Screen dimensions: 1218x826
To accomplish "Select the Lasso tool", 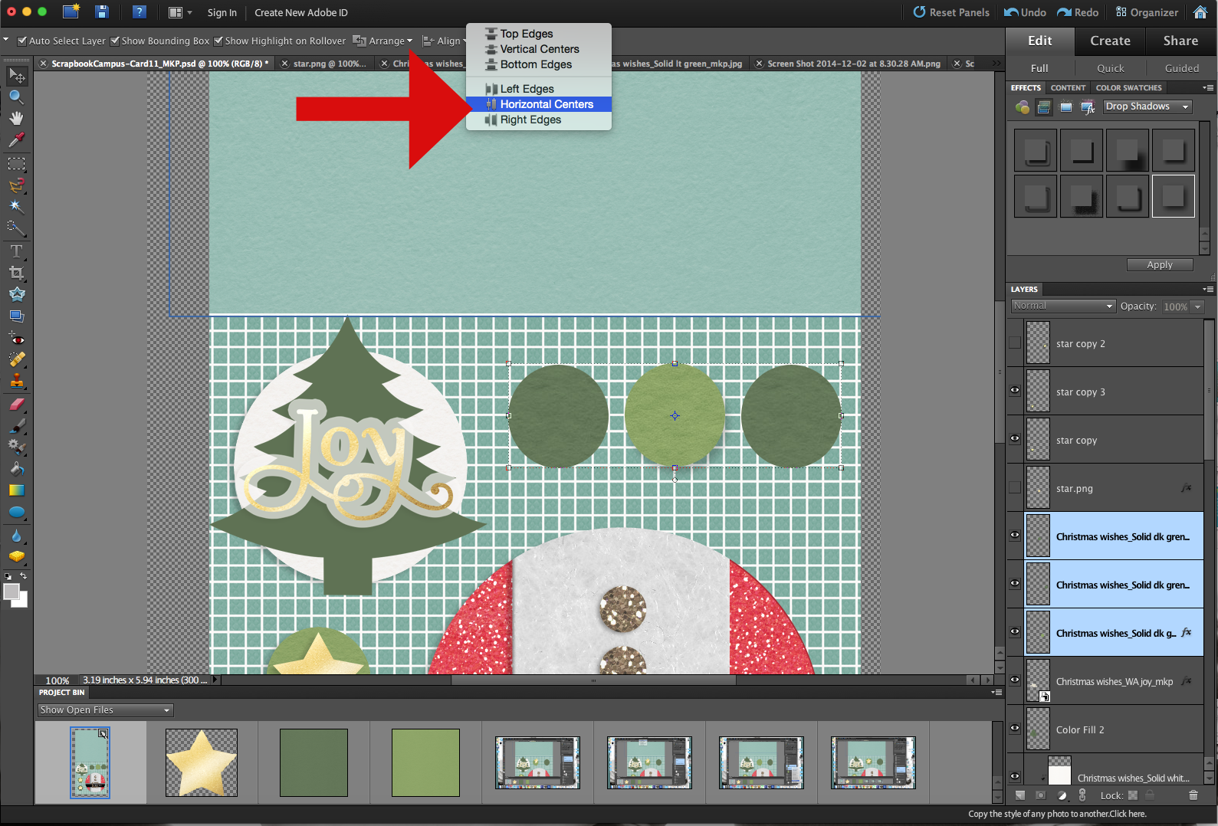I will click(16, 185).
